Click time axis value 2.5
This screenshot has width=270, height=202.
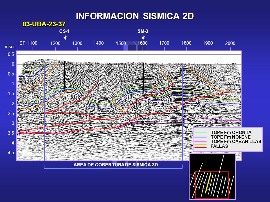point(11,114)
